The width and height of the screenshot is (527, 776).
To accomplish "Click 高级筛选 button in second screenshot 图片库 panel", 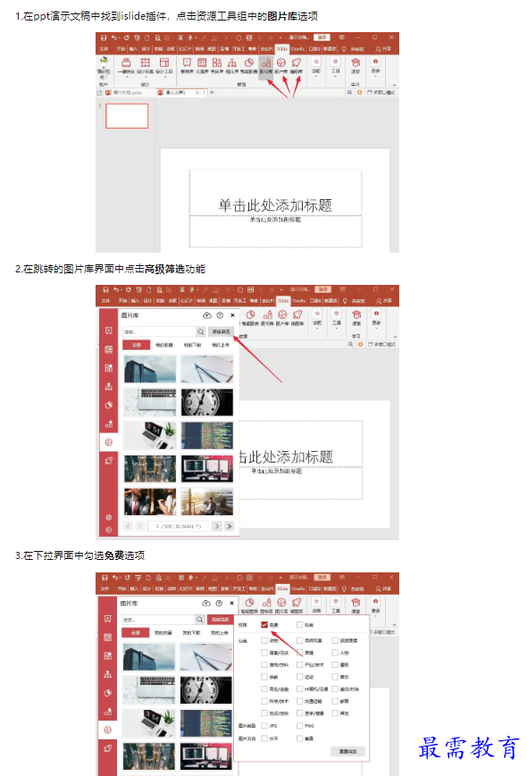I will point(222,331).
